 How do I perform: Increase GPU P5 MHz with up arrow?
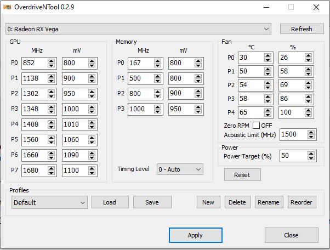click(x=51, y=138)
